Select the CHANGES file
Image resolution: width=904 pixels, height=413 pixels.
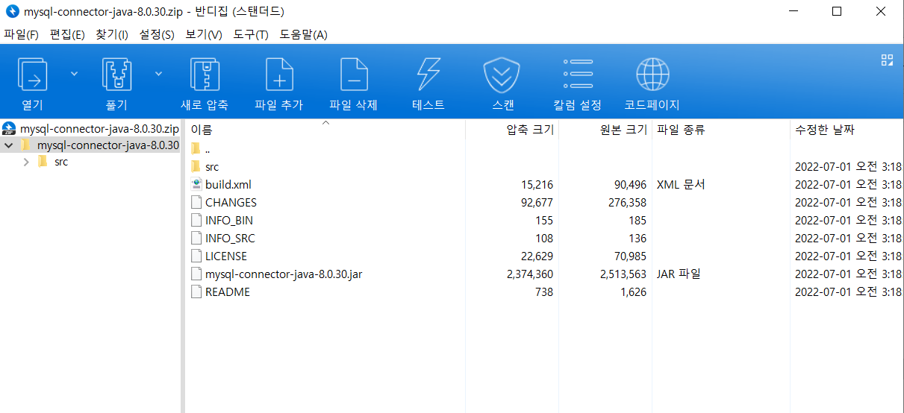pos(231,203)
